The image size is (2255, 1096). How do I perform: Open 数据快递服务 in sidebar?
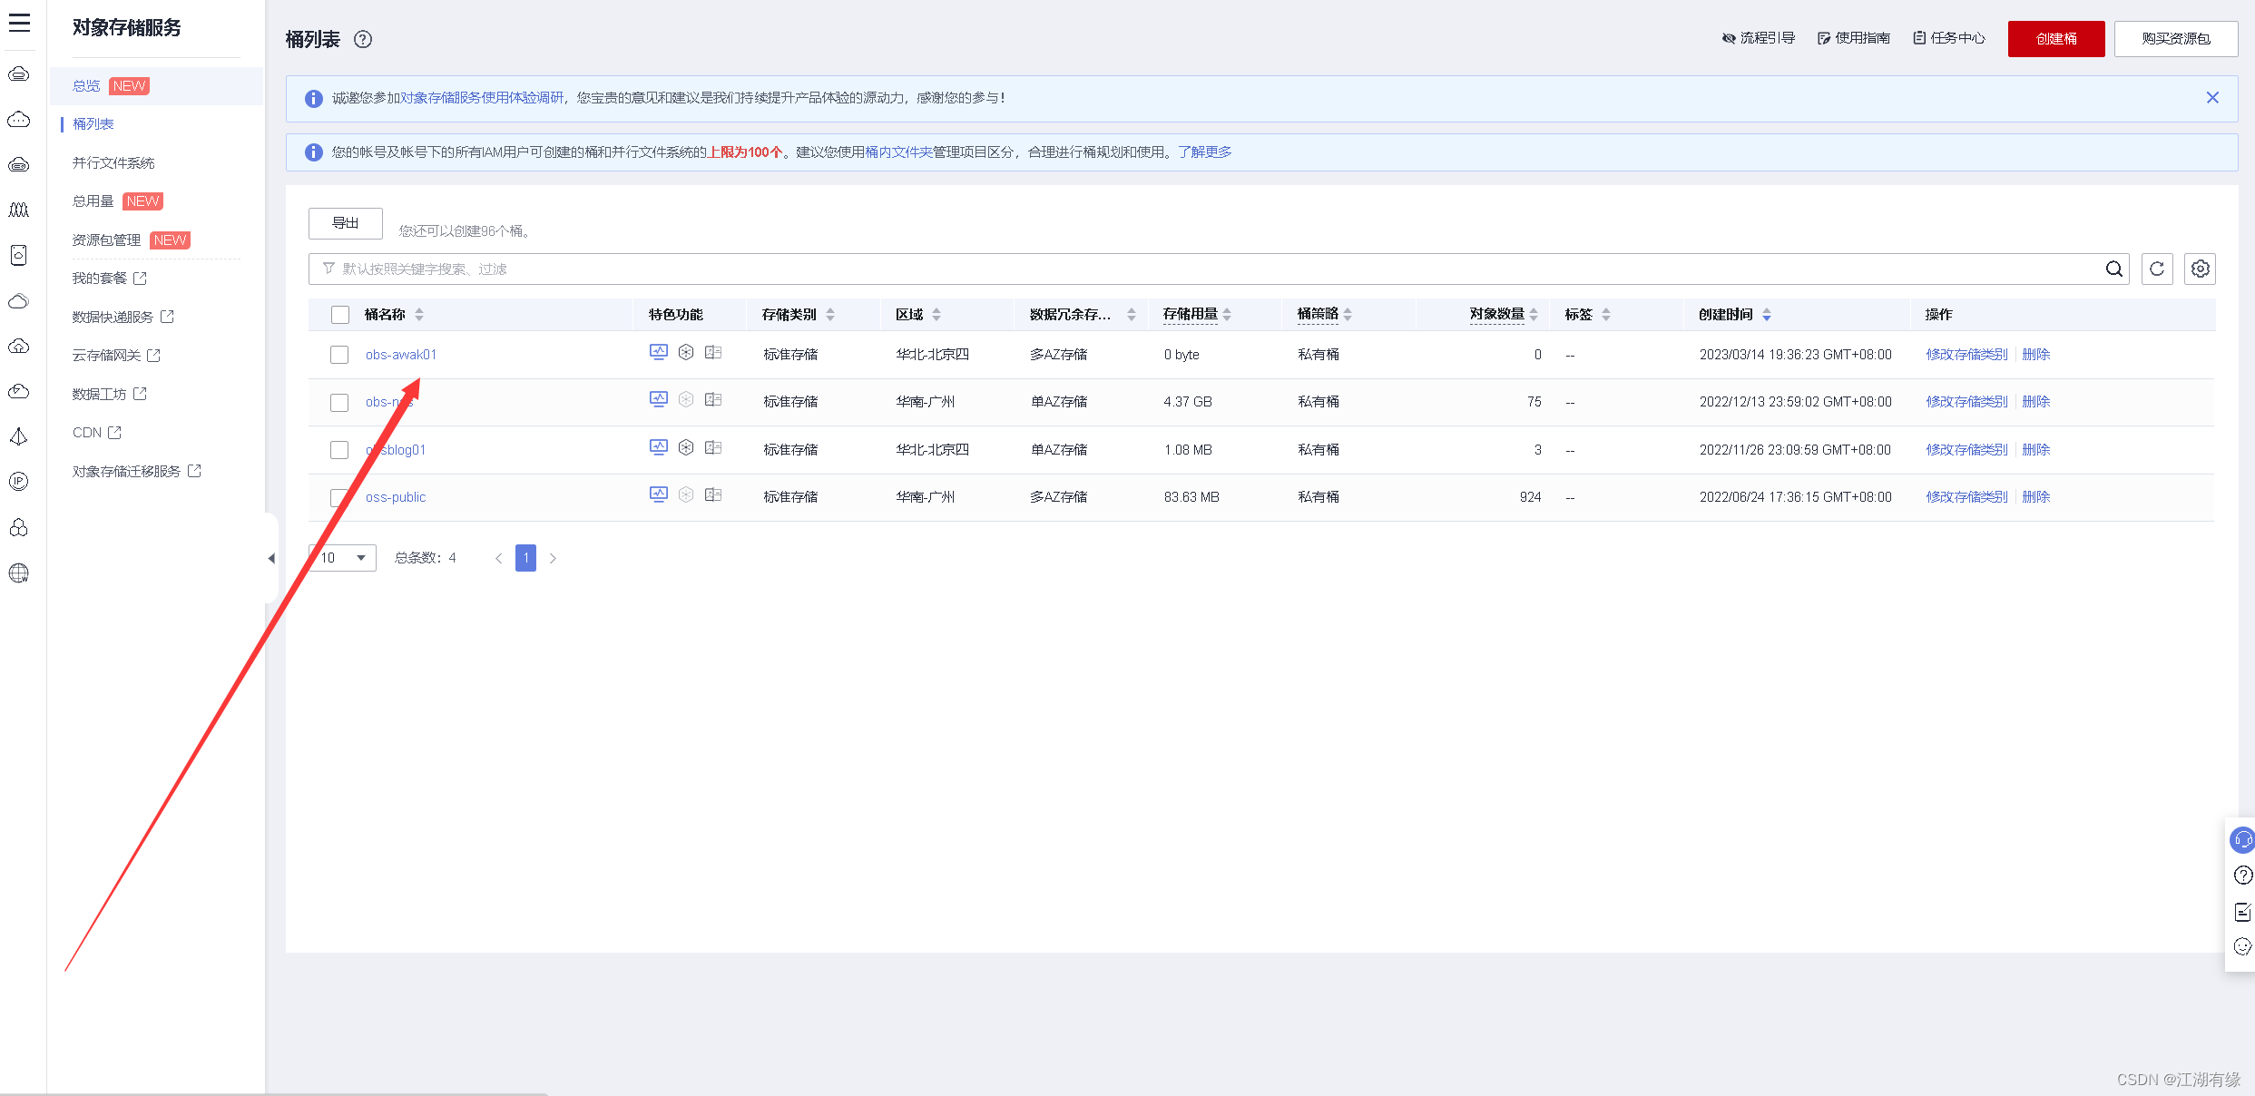[123, 318]
